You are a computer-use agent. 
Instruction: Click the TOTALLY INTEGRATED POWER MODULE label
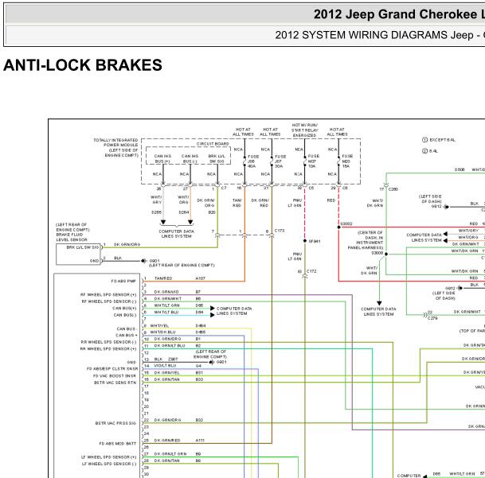point(115,148)
